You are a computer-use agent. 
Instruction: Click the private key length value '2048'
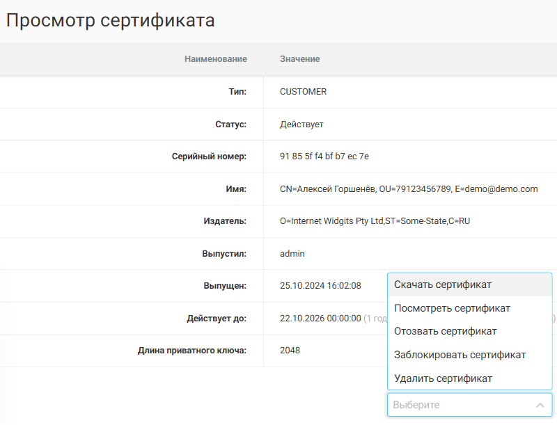click(290, 351)
